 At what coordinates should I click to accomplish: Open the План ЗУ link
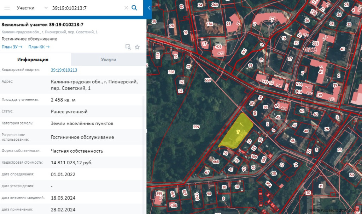12,47
